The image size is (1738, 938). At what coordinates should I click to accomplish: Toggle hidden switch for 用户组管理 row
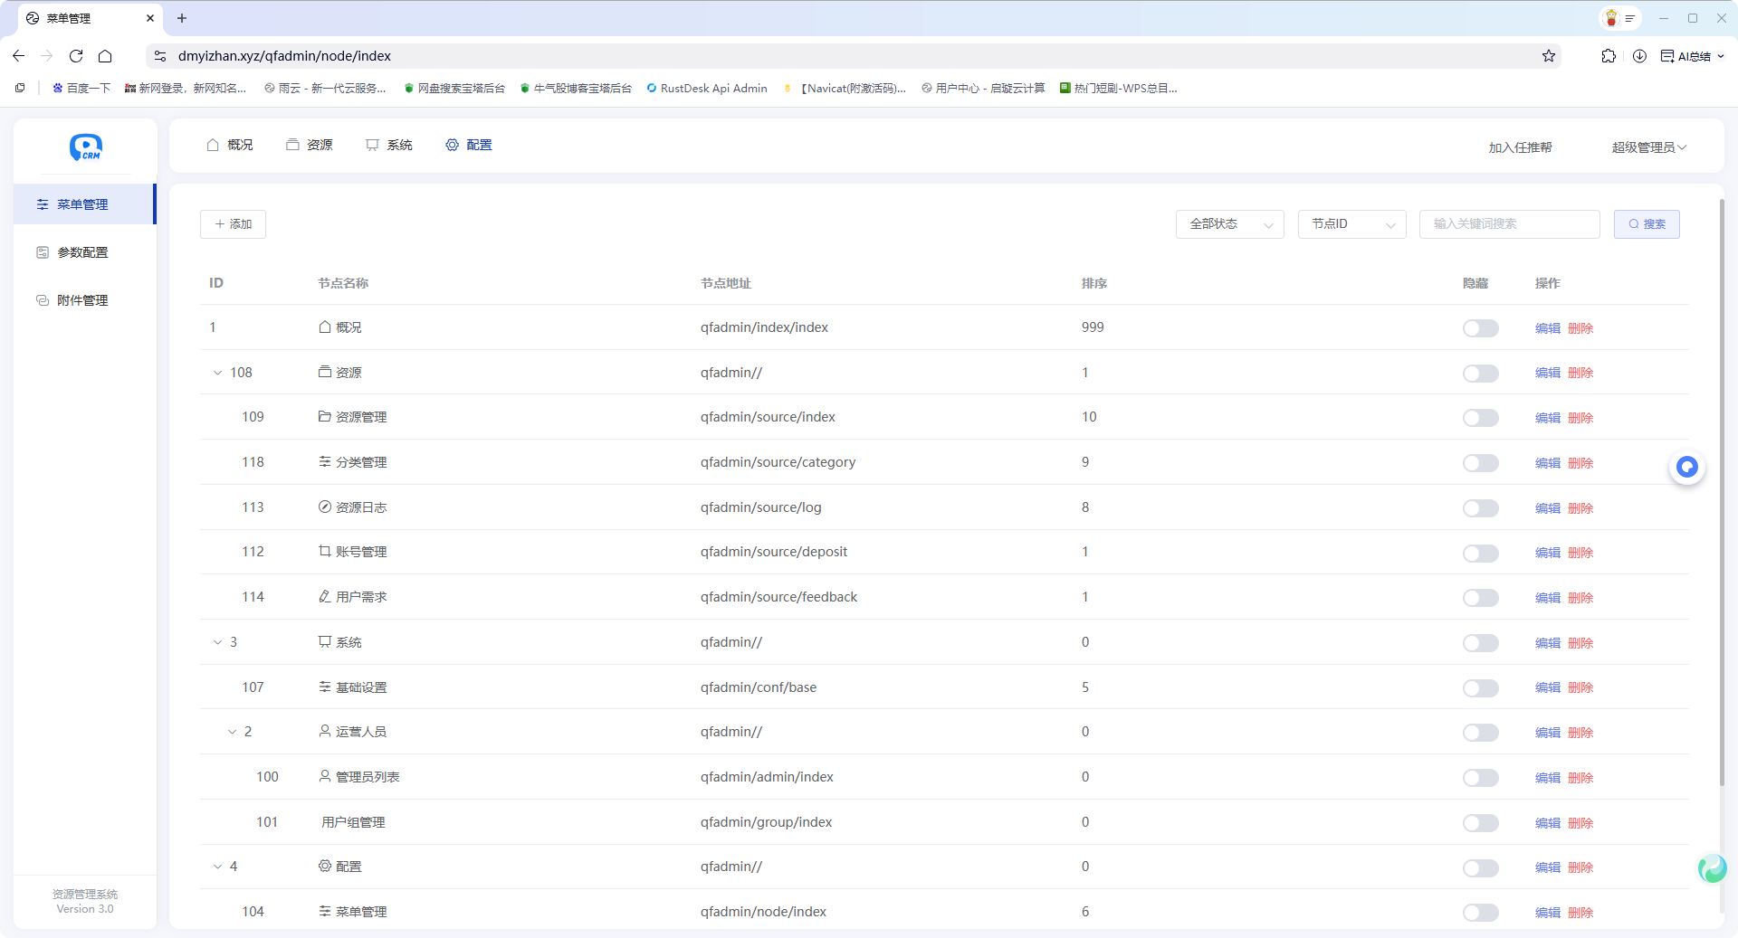(1480, 823)
